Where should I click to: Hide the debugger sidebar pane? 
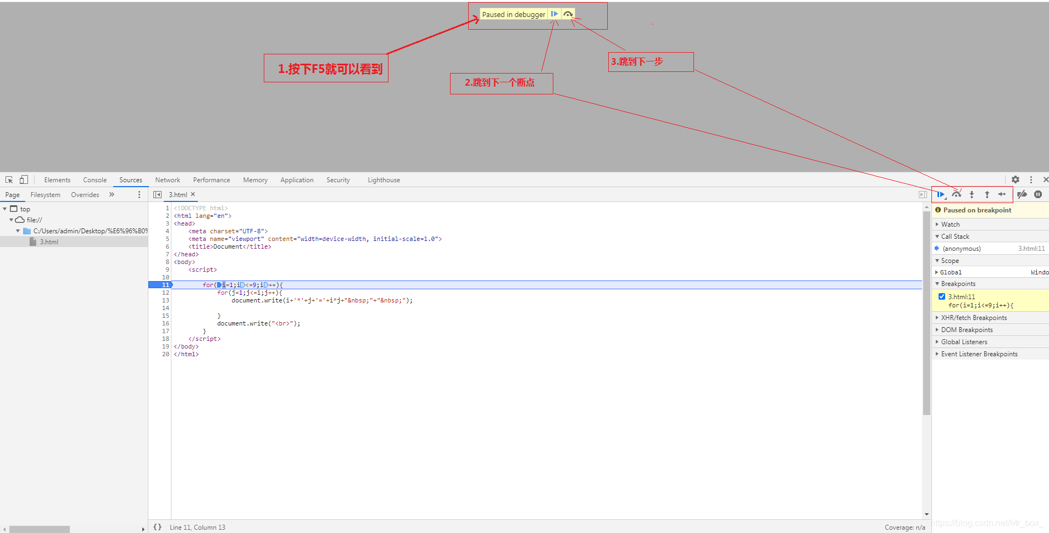click(x=923, y=195)
